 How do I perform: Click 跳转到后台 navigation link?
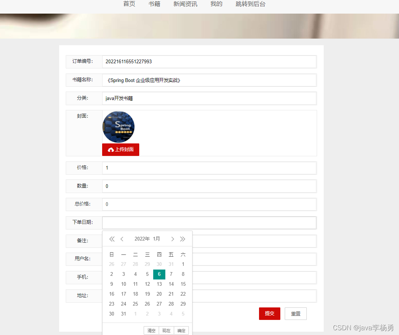(250, 4)
